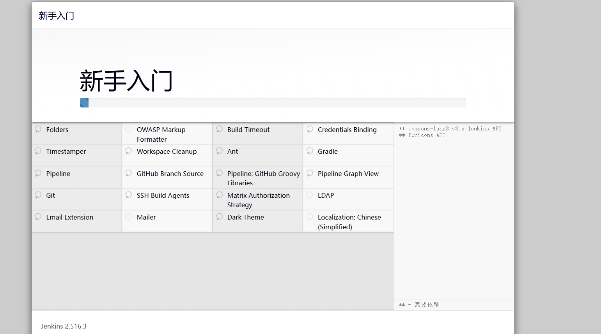Click the Pipeline Graph View status icon
Viewport: 601px width, 334px height.
[310, 173]
